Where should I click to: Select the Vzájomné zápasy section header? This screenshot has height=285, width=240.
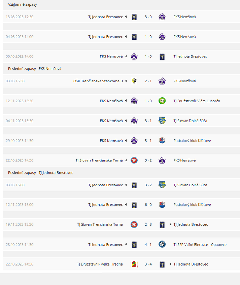[22, 4]
